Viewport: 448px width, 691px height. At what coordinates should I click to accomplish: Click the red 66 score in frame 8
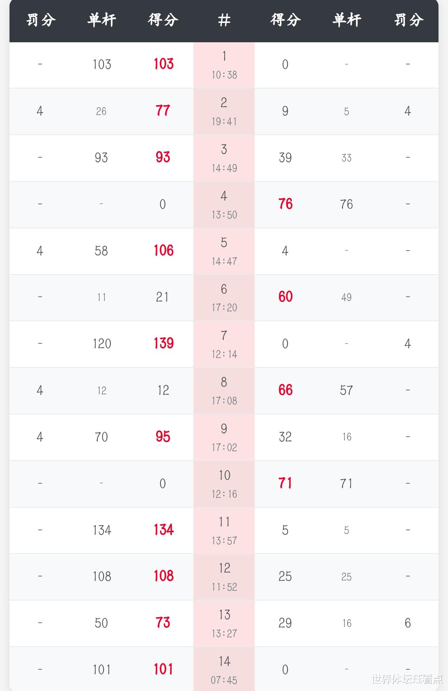[285, 390]
